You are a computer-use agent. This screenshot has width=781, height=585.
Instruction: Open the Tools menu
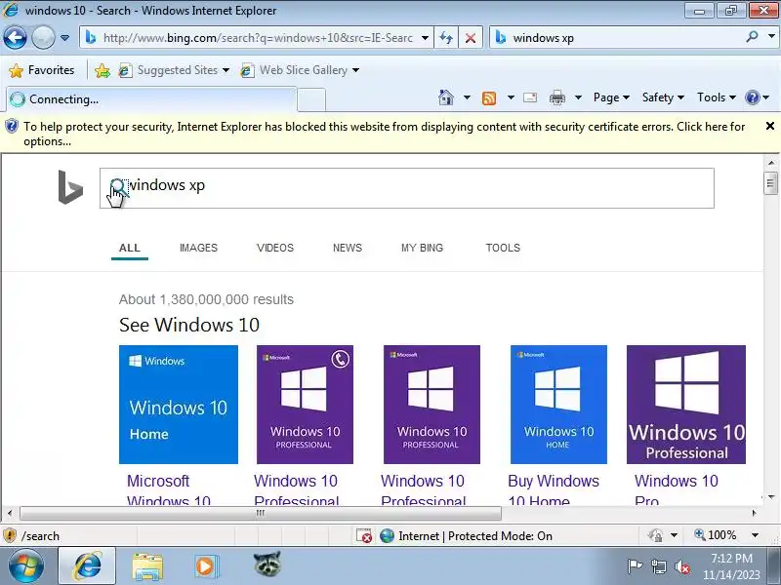coord(716,97)
